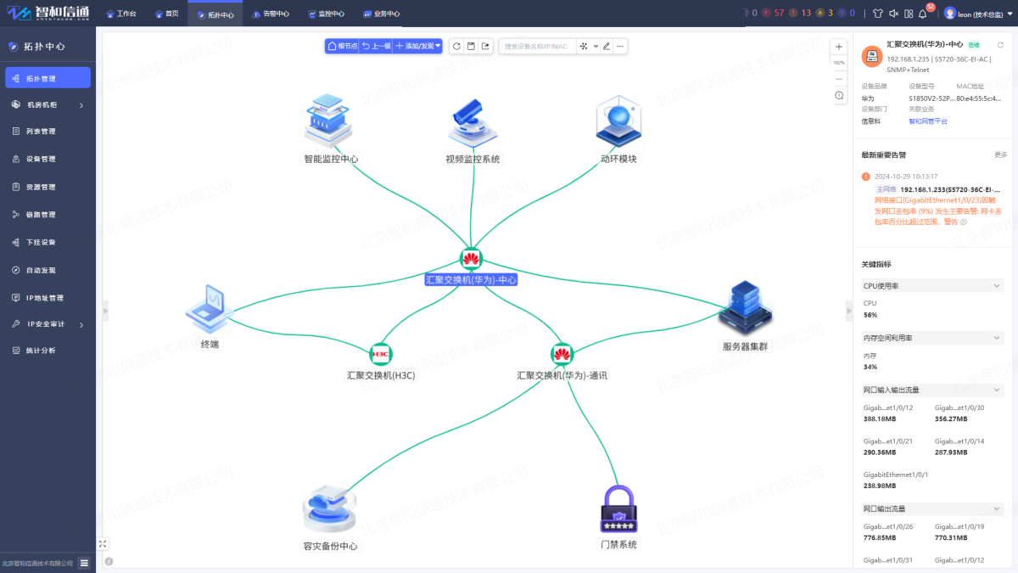The height and width of the screenshot is (573, 1018).
Task: Select the 汇聚交换机(华为)-通讯 node icon
Action: 562,353
